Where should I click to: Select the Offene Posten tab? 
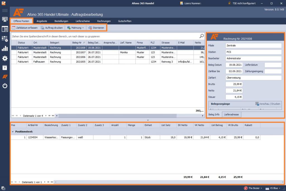(21, 21)
